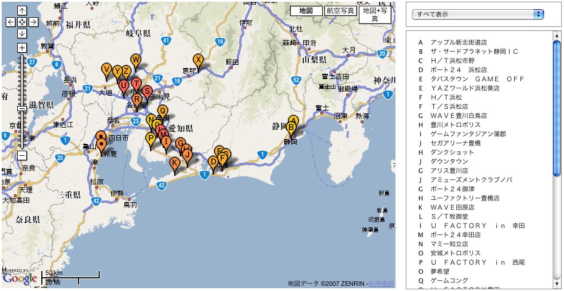The height and width of the screenshot is (291, 564).
Task: Pan the map right with the arrow
Action: [33, 22]
